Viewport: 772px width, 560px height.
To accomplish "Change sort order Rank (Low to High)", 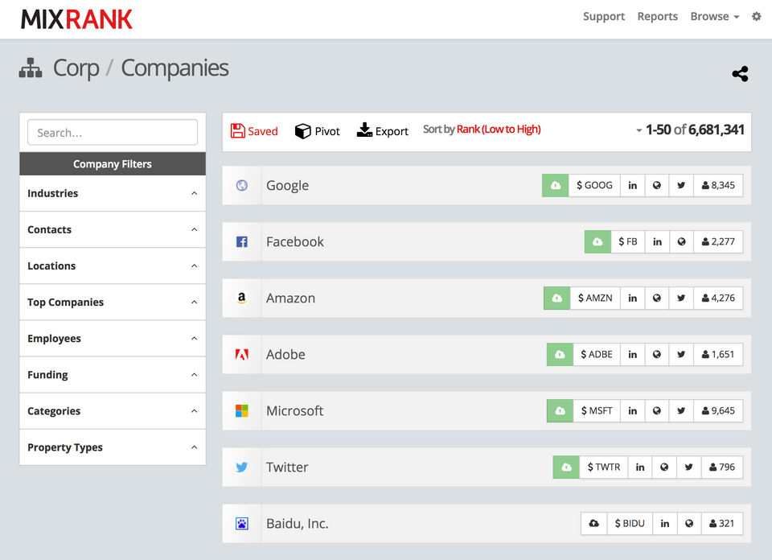I will pyautogui.click(x=499, y=129).
